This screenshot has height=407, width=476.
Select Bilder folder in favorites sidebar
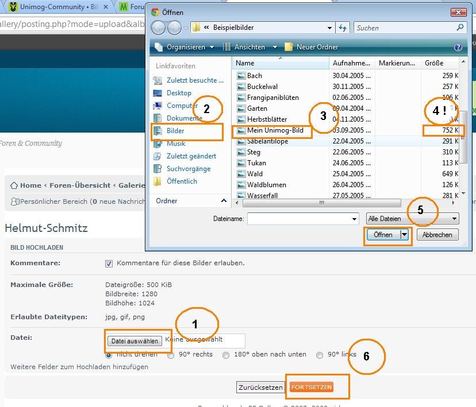pyautogui.click(x=175, y=131)
